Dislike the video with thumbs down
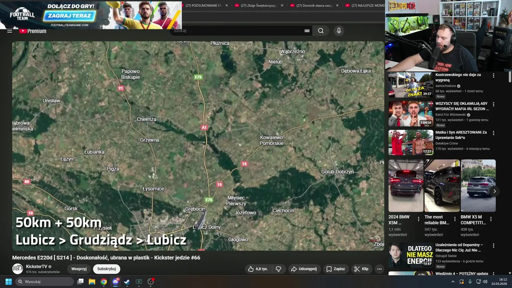This screenshot has height=288, width=512. [279, 269]
